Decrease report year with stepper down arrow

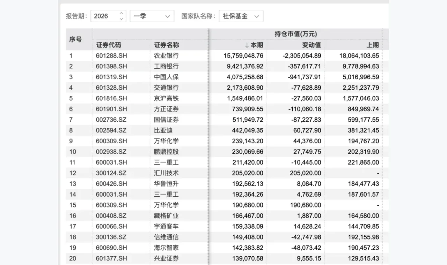coord(122,19)
